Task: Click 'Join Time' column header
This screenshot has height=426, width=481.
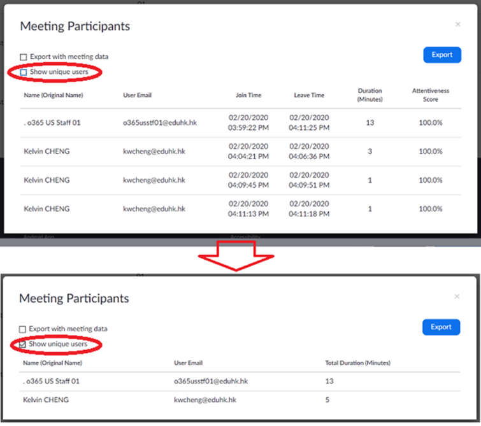Action: (248, 95)
